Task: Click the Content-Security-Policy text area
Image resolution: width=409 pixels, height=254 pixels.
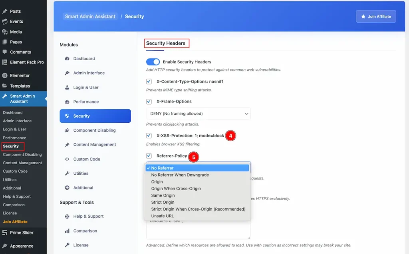Action: point(198,230)
